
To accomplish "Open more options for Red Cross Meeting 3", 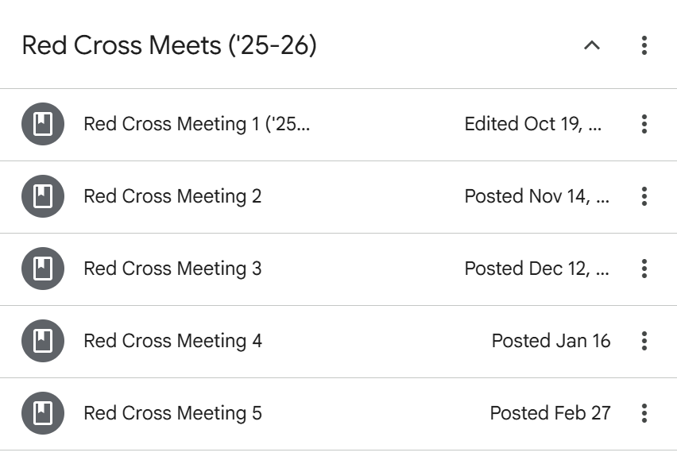I will (x=644, y=269).
